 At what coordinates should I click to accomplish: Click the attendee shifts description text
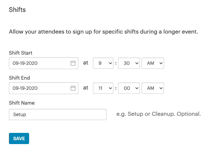103,32
